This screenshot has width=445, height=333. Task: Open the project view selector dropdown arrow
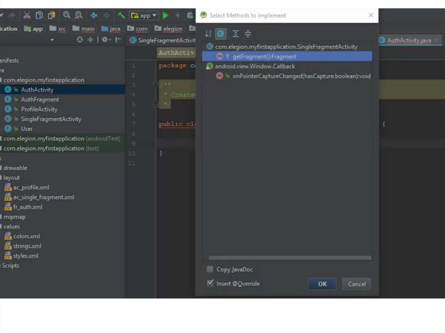coord(52,40)
